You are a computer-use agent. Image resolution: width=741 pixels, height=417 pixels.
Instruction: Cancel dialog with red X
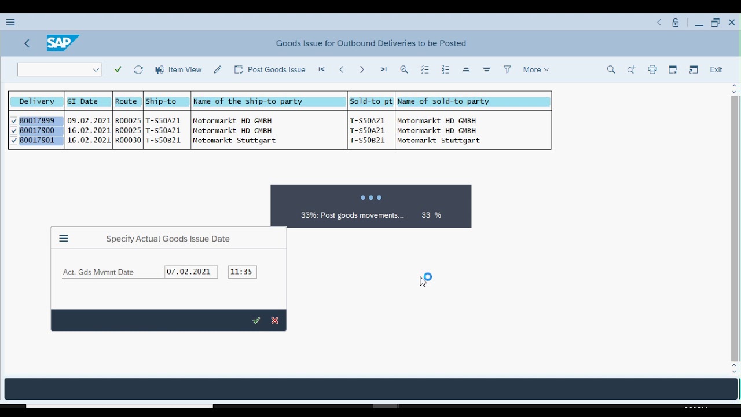coord(275,321)
